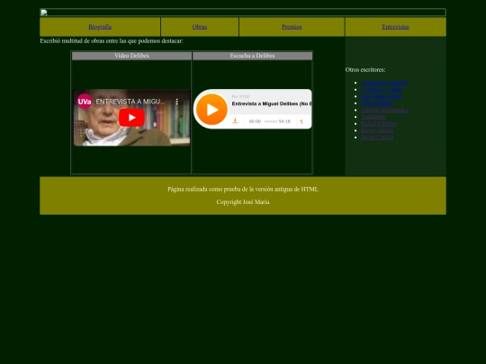Click the 'Otros escritores:' heading
Image resolution: width=486 pixels, height=364 pixels.
pyautogui.click(x=365, y=69)
